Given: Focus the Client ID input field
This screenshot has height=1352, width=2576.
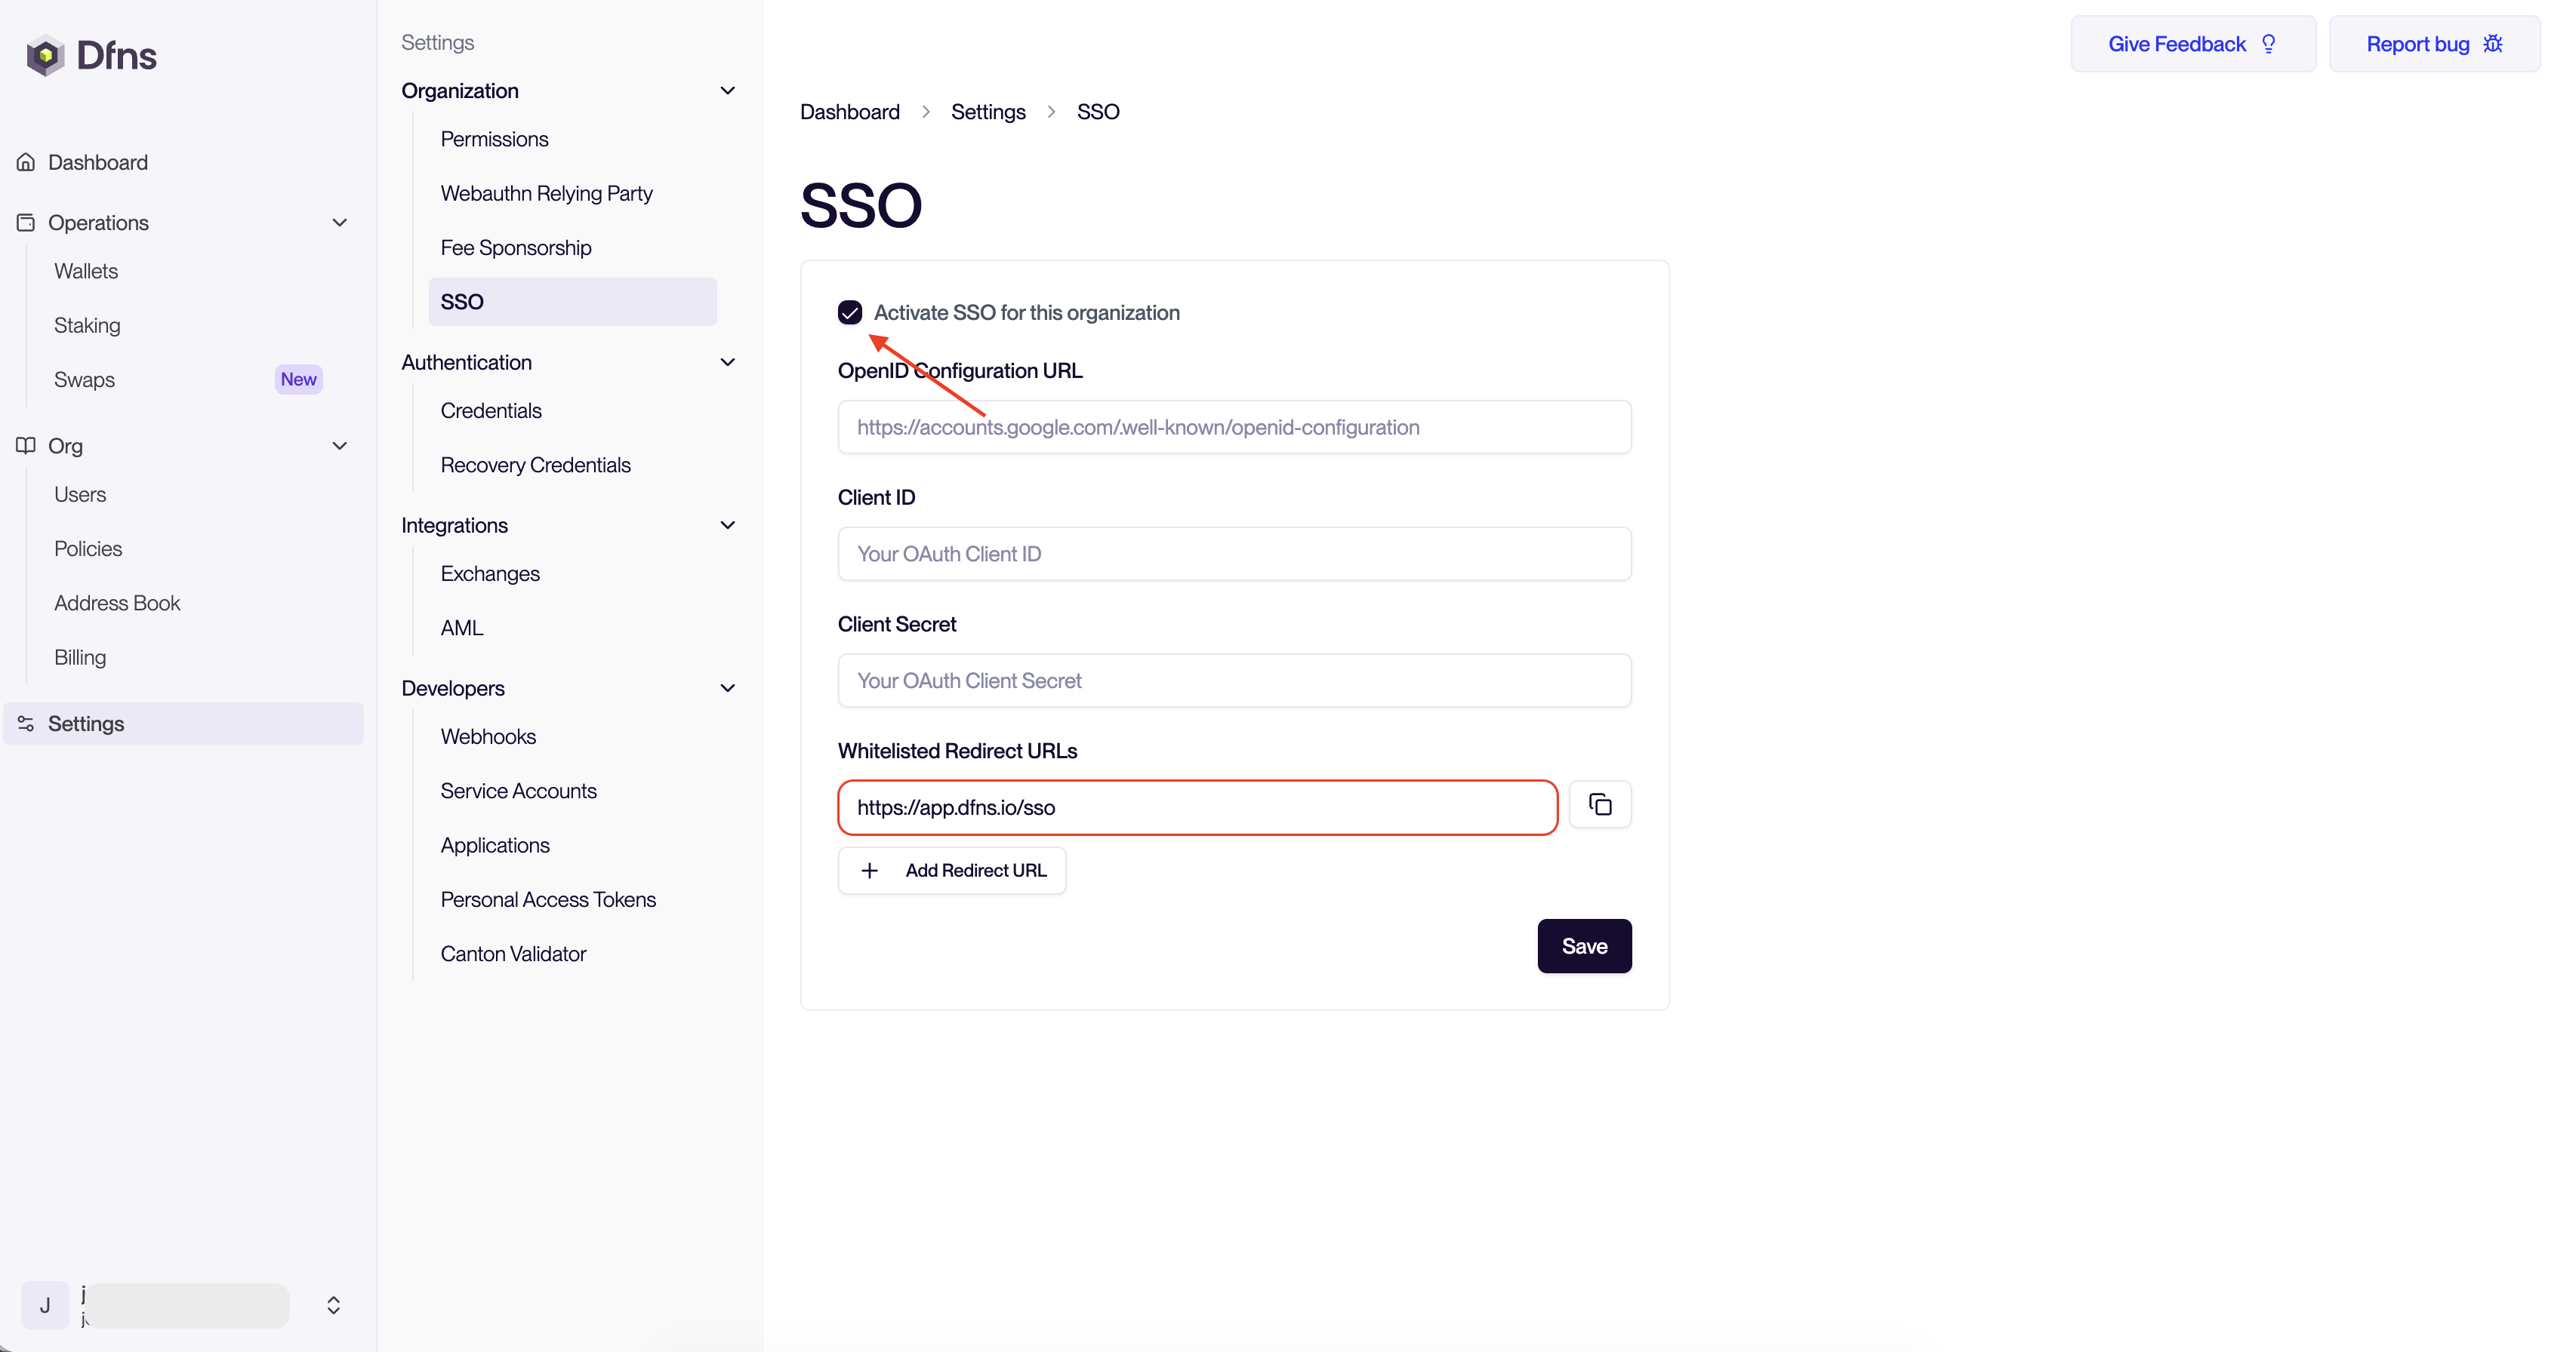Looking at the screenshot, I should 1234,554.
